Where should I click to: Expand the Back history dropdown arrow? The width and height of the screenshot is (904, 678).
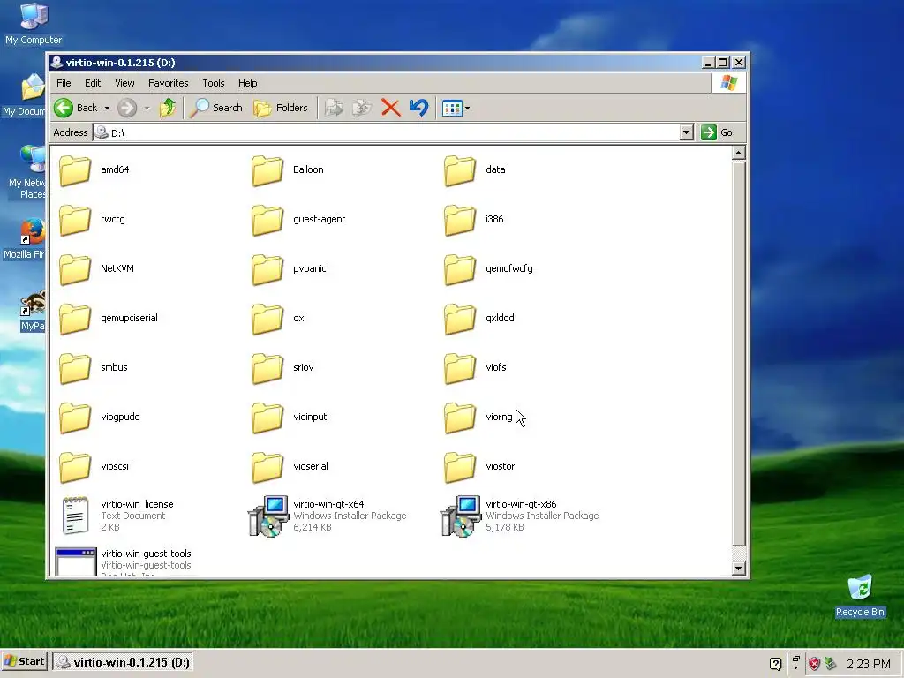pyautogui.click(x=107, y=108)
